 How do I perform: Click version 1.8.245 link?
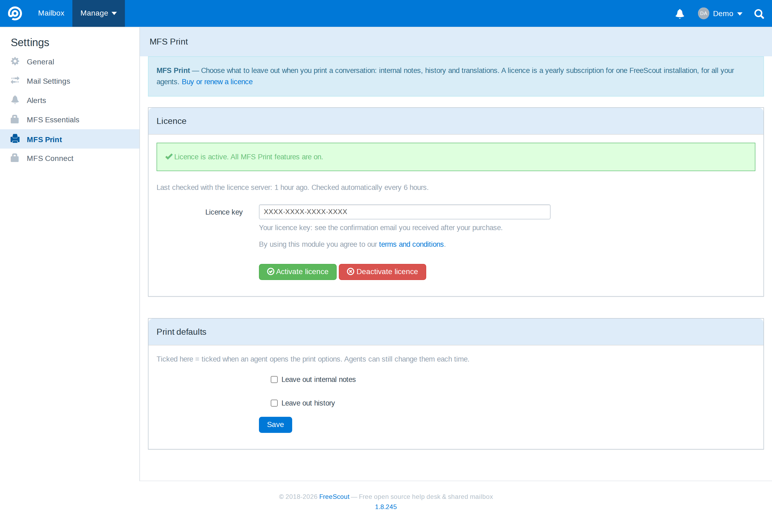pos(386,507)
